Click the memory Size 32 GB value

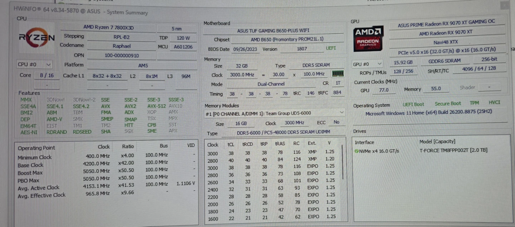pyautogui.click(x=241, y=66)
